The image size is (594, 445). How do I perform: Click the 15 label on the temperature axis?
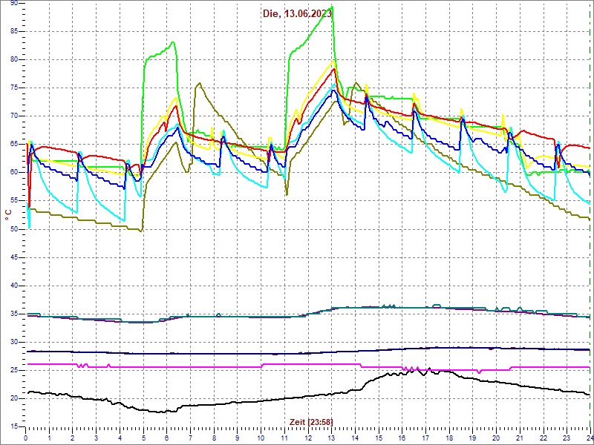[13, 426]
